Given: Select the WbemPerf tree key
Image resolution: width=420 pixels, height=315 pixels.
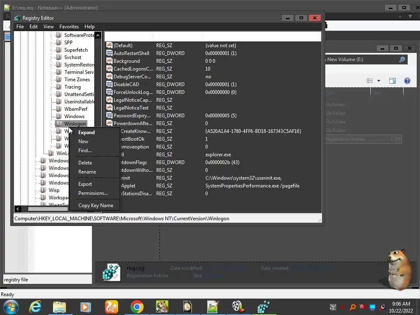Looking at the screenshot, I should [x=76, y=109].
